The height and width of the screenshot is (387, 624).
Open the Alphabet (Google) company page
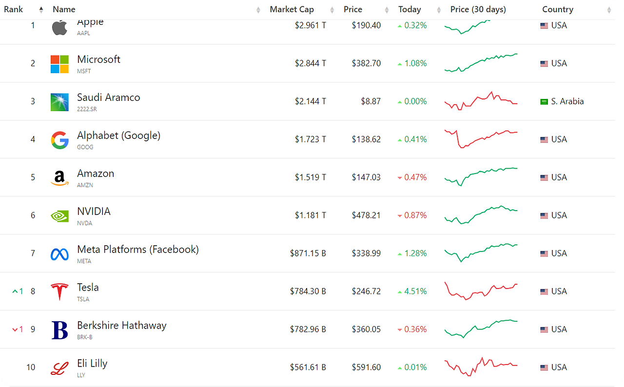[x=118, y=135]
